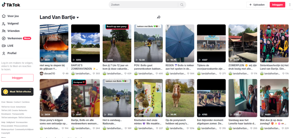293x138 pixels.
Task: Open the Makersportaal footer link
Action: click(7, 129)
